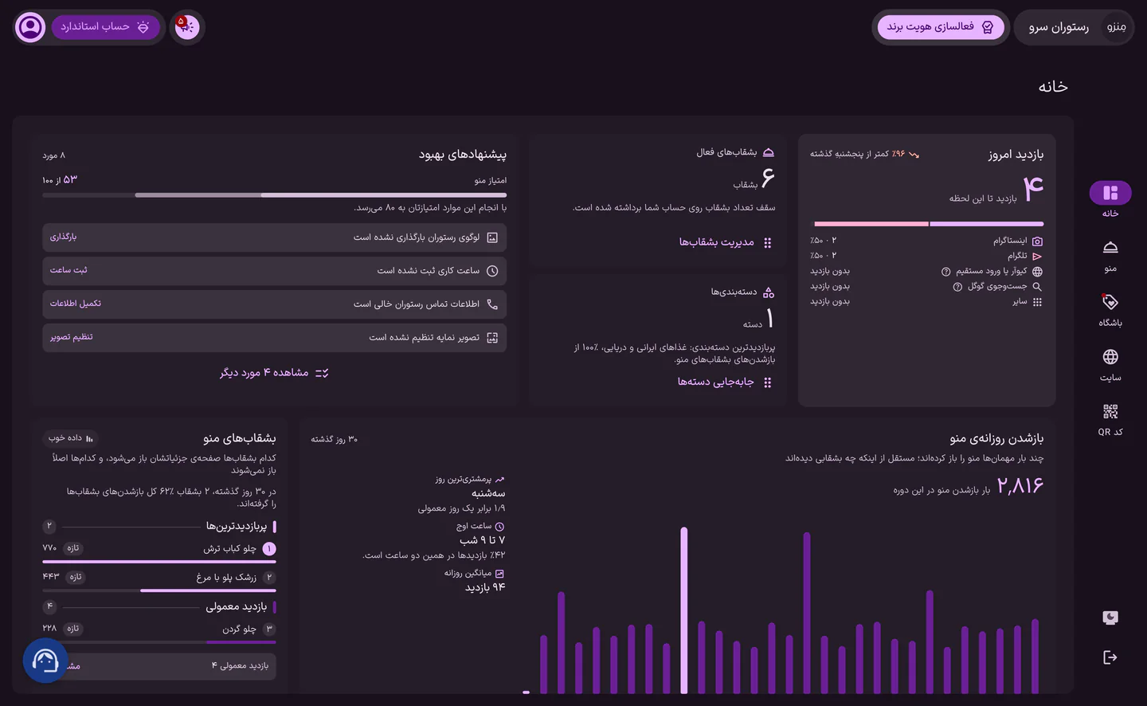Click help icon next to کیوآر یا ورود مستقیم
The height and width of the screenshot is (706, 1147).
coord(946,272)
